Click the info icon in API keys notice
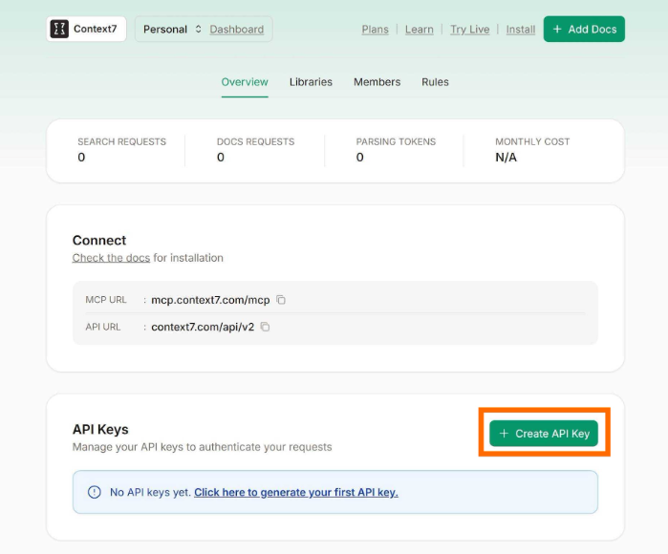 pyautogui.click(x=94, y=493)
